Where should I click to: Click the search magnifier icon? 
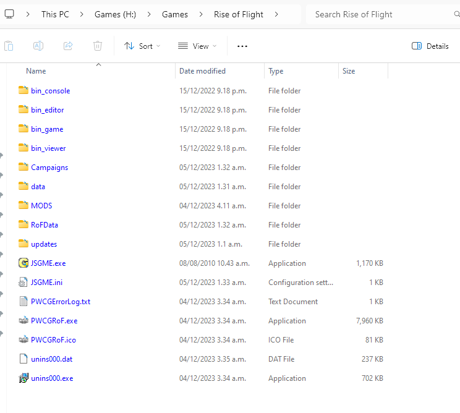click(456, 14)
